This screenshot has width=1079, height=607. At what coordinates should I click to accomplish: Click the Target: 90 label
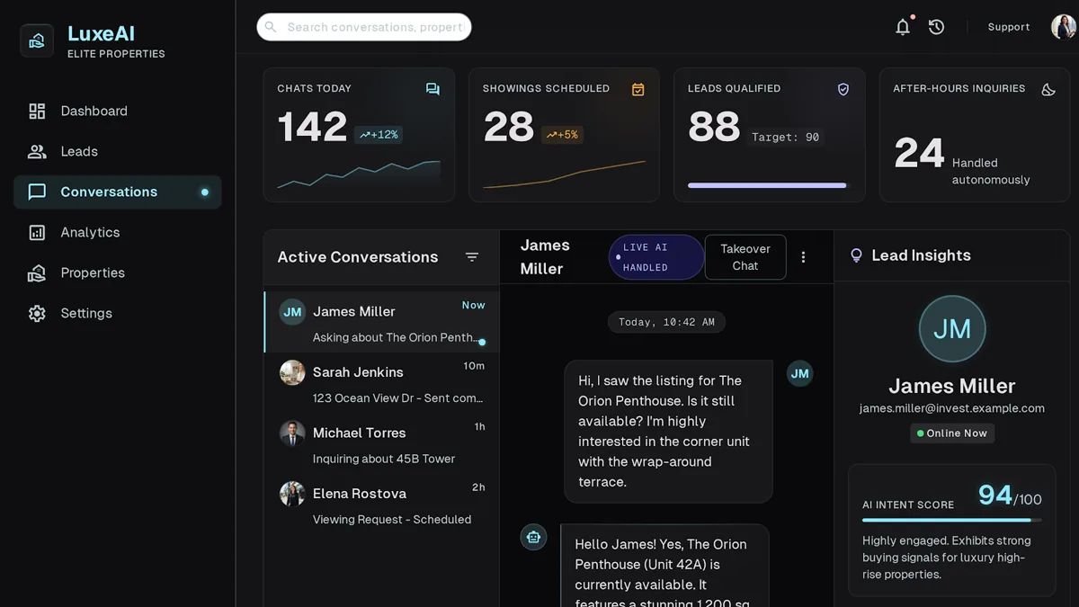[786, 138]
